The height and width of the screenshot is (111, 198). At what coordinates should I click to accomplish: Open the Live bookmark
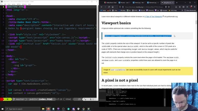tap(157, 10)
